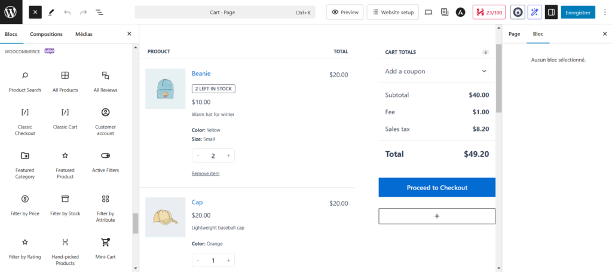Increase Beanie quantity with plus button

pyautogui.click(x=228, y=155)
